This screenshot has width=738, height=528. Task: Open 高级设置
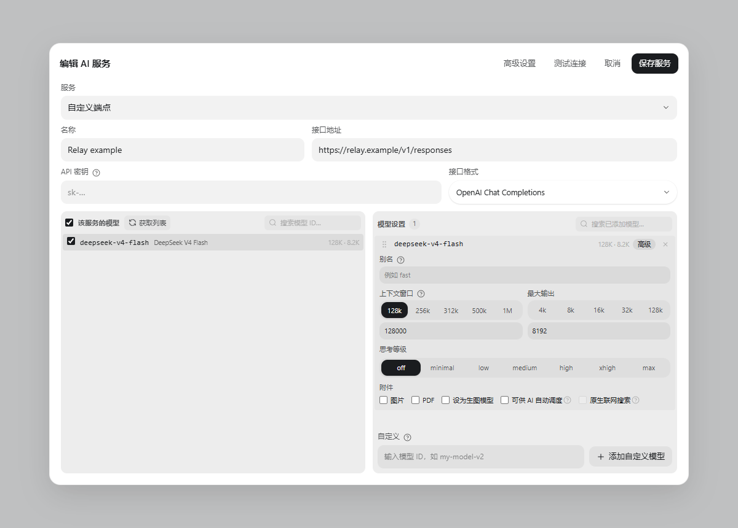[x=520, y=63]
